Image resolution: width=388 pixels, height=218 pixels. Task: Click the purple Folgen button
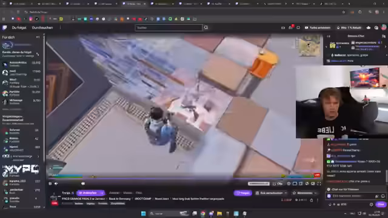[242, 193]
